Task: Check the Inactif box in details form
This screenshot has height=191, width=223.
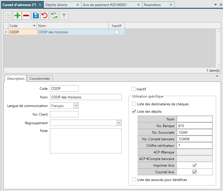Action: (133, 89)
